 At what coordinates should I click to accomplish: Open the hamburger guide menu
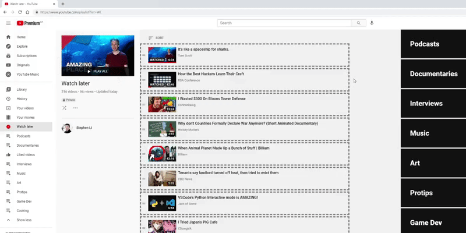pyautogui.click(x=8, y=23)
